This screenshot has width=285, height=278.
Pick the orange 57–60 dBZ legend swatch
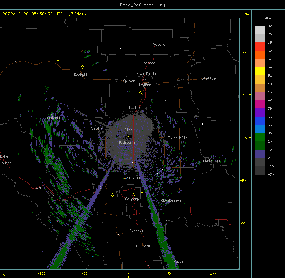pos(260,54)
